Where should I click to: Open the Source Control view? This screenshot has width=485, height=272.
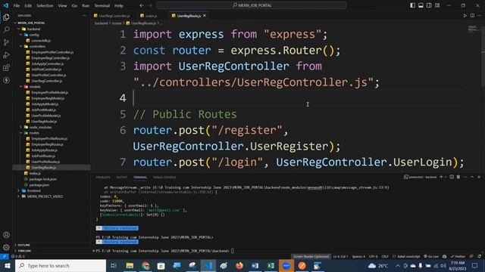coord(6,42)
